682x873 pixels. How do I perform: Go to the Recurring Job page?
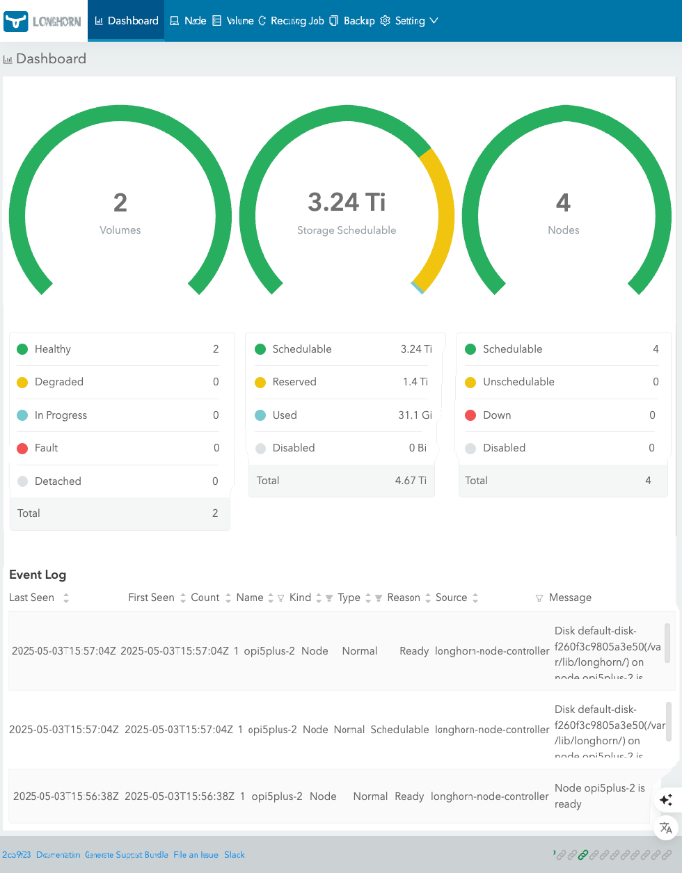pos(291,21)
